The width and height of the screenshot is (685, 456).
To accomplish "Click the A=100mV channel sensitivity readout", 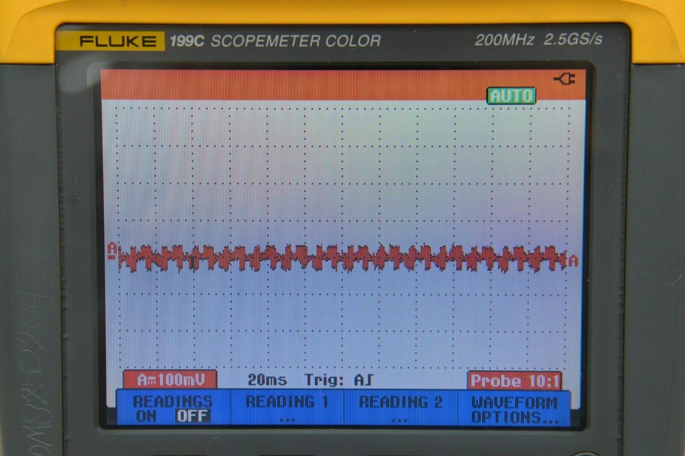I will click(173, 379).
